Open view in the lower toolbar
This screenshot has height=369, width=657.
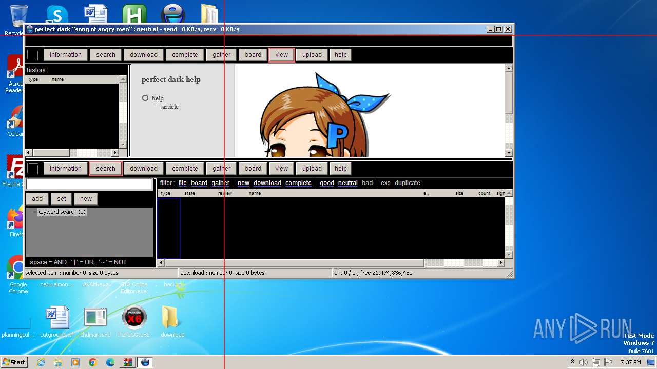pyautogui.click(x=282, y=169)
